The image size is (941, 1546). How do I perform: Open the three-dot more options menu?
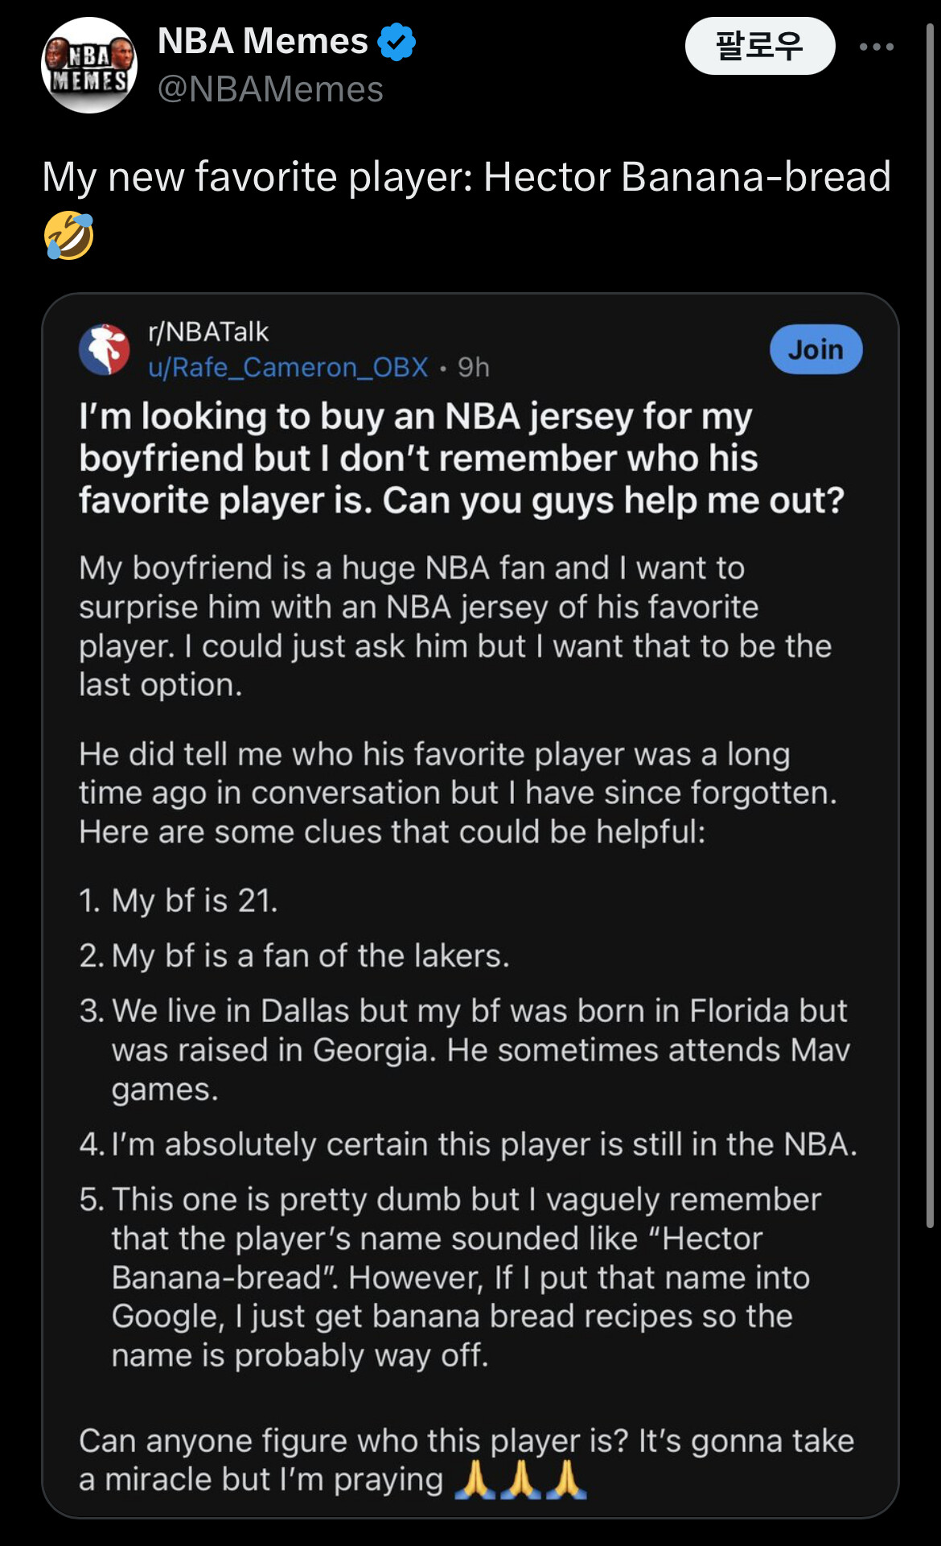click(x=876, y=47)
